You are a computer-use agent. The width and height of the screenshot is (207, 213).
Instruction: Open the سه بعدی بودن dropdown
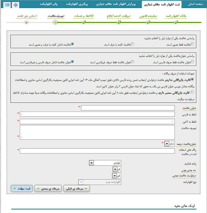click(117, 169)
